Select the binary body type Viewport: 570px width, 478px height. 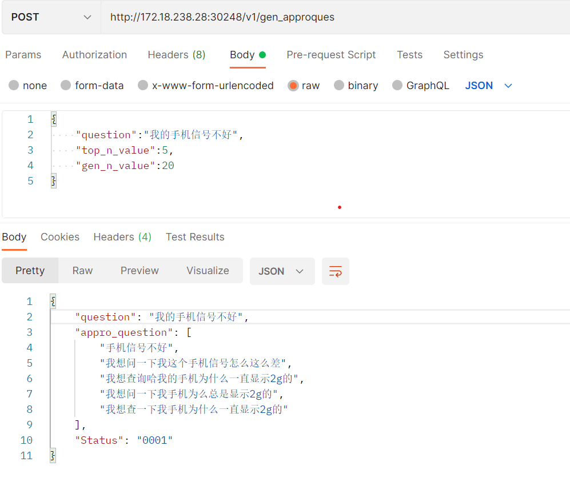(356, 86)
